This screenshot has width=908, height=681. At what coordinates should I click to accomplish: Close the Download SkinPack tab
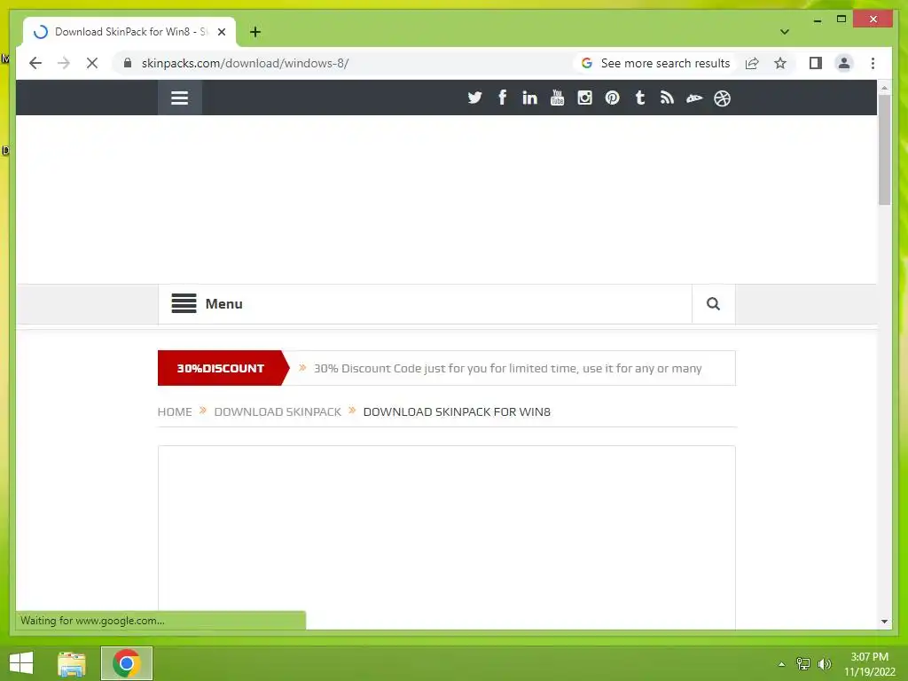click(221, 32)
